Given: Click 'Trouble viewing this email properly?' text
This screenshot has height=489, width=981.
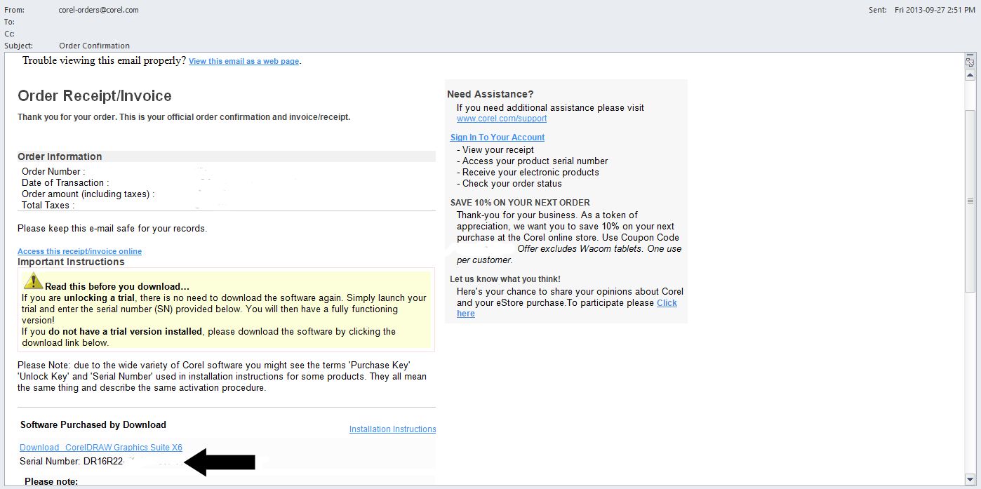Looking at the screenshot, I should (x=105, y=60).
